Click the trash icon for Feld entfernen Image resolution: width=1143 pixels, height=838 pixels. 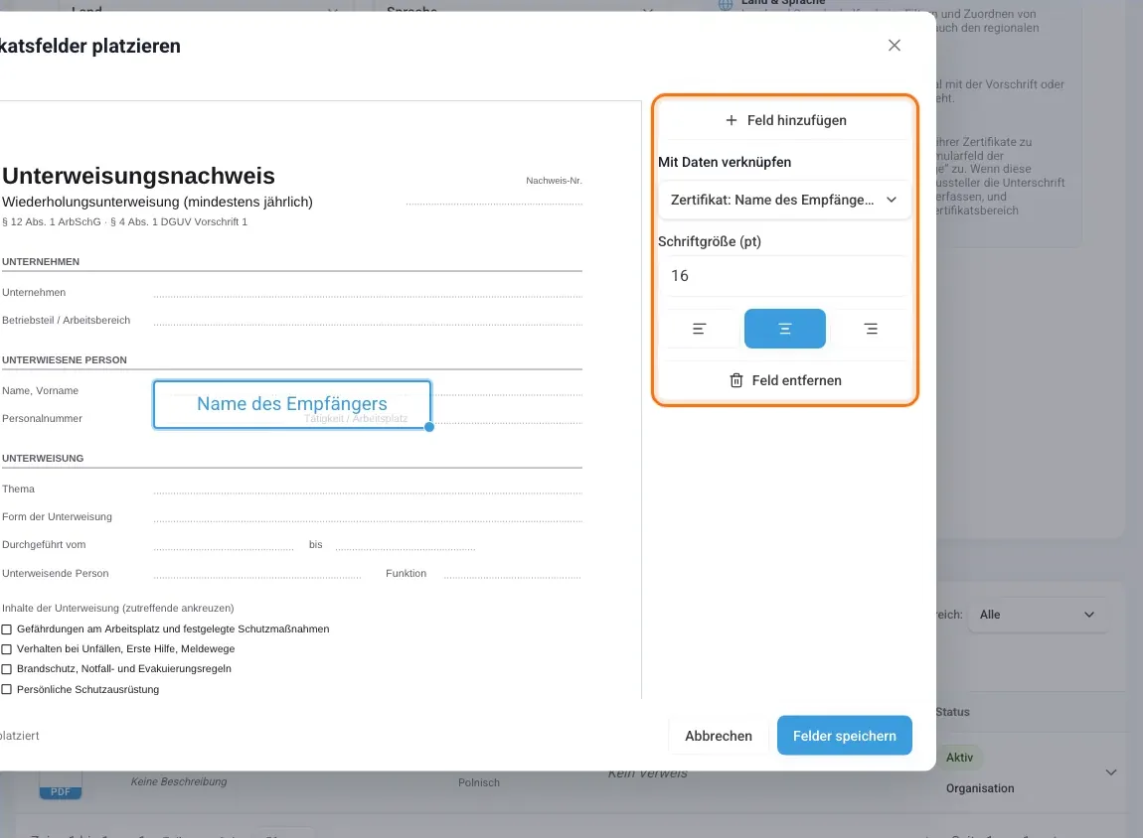point(736,380)
